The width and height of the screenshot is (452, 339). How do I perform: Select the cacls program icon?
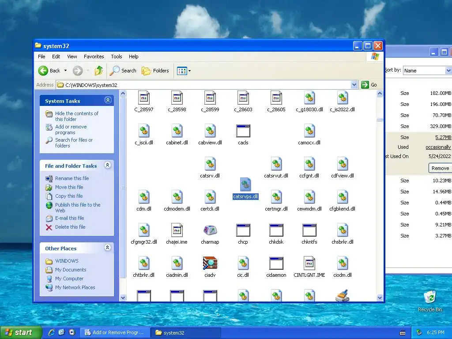coord(243,131)
